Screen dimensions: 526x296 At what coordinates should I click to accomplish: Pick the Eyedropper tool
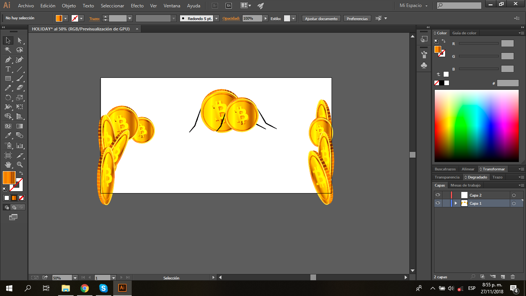8,135
